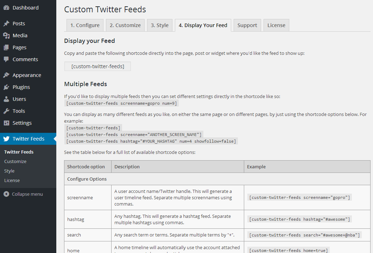
Task: Open the 2. Customize tab
Action: (125, 25)
